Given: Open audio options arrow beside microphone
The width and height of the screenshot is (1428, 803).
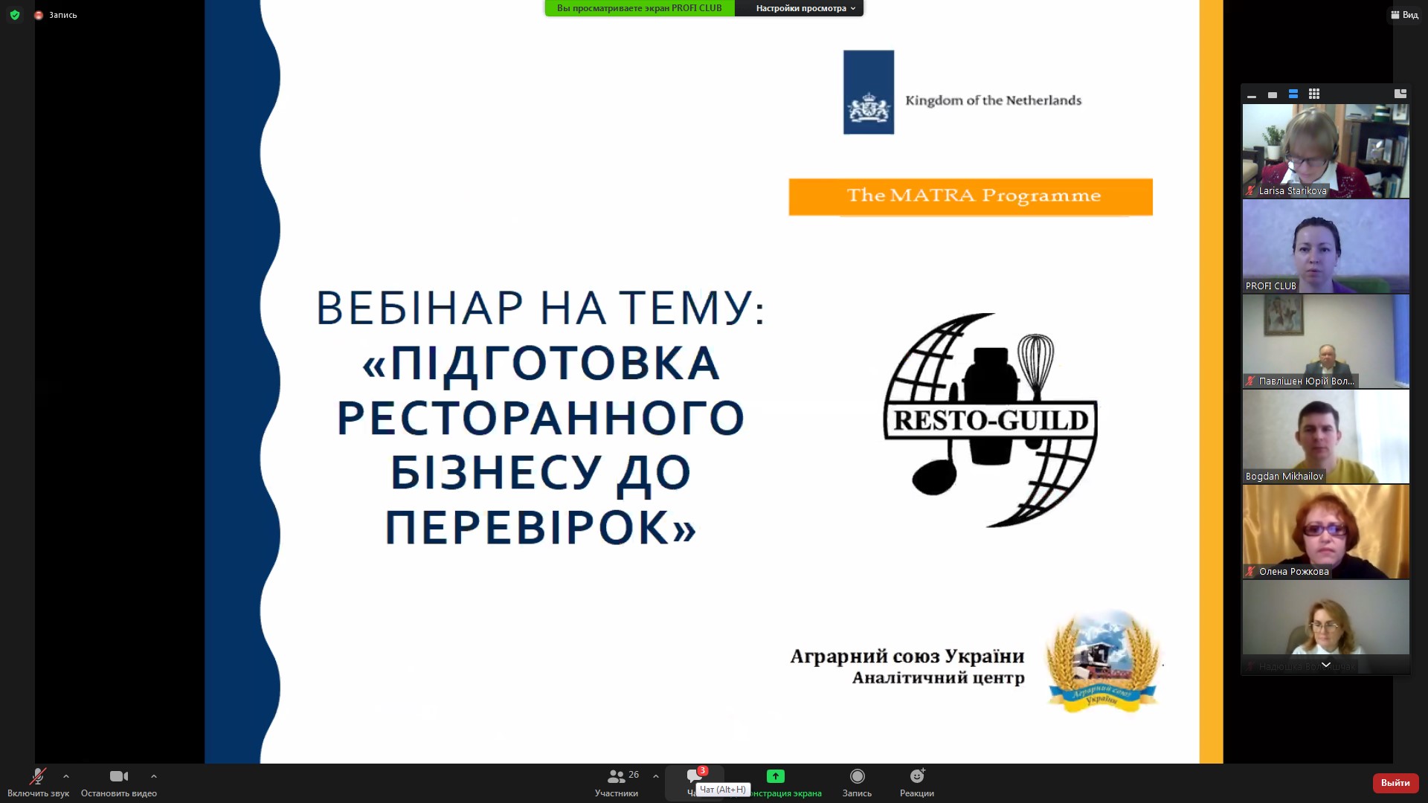Looking at the screenshot, I should [x=66, y=776].
